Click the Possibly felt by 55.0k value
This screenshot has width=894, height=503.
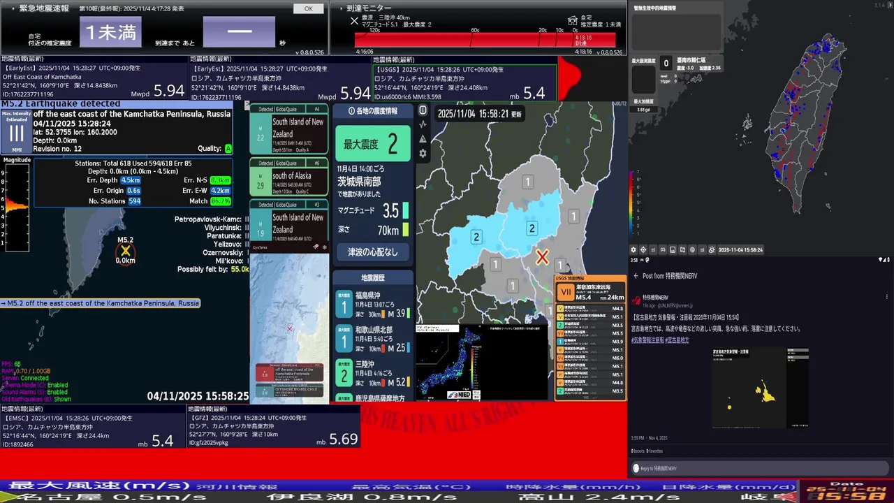[240, 269]
